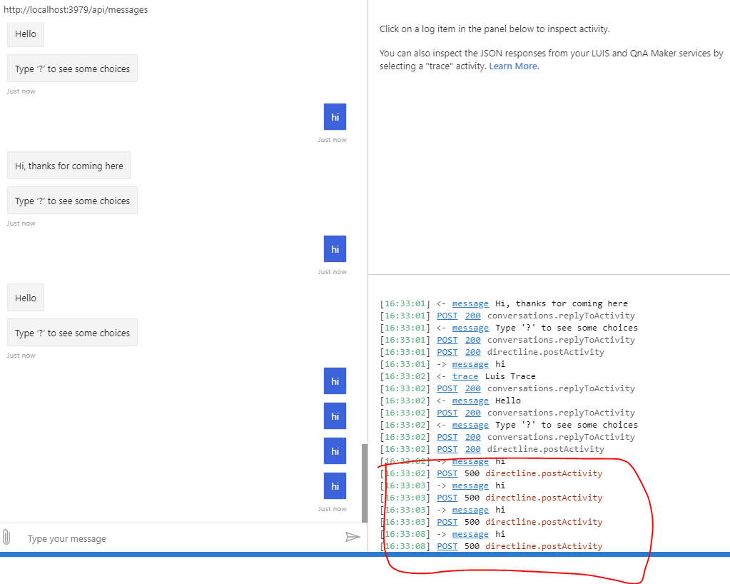Viewport: 730px width, 584px height.
Task: Inspect the first POST 500 directline.postActivity error
Action: pyautogui.click(x=447, y=473)
